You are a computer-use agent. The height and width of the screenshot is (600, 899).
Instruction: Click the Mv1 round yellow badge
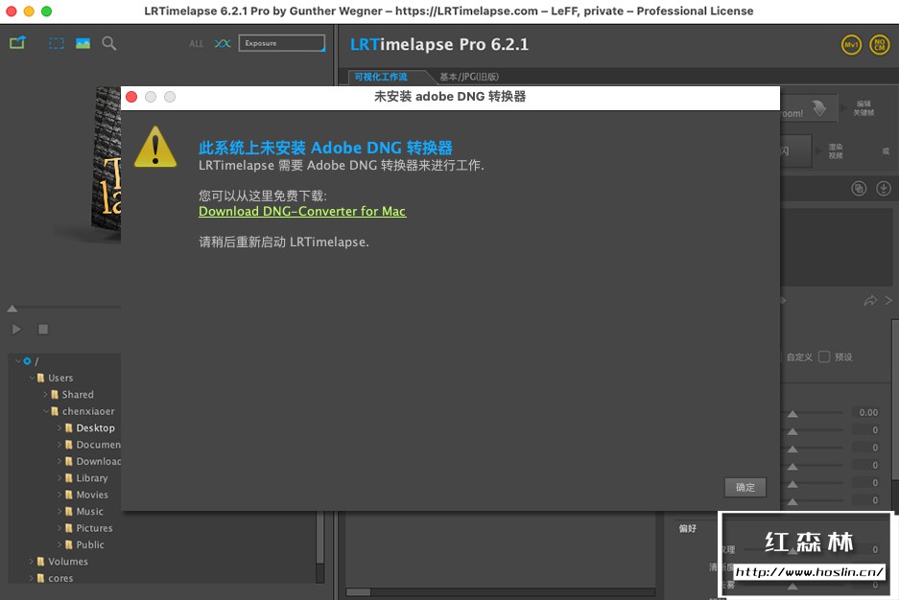pyautogui.click(x=851, y=45)
